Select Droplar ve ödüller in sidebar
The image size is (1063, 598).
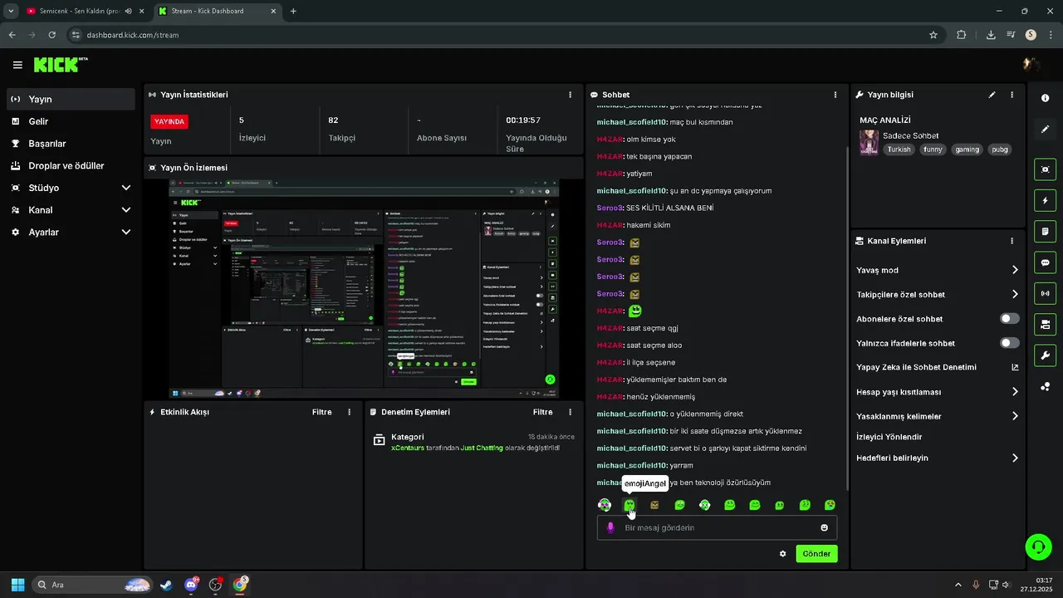[x=71, y=165]
